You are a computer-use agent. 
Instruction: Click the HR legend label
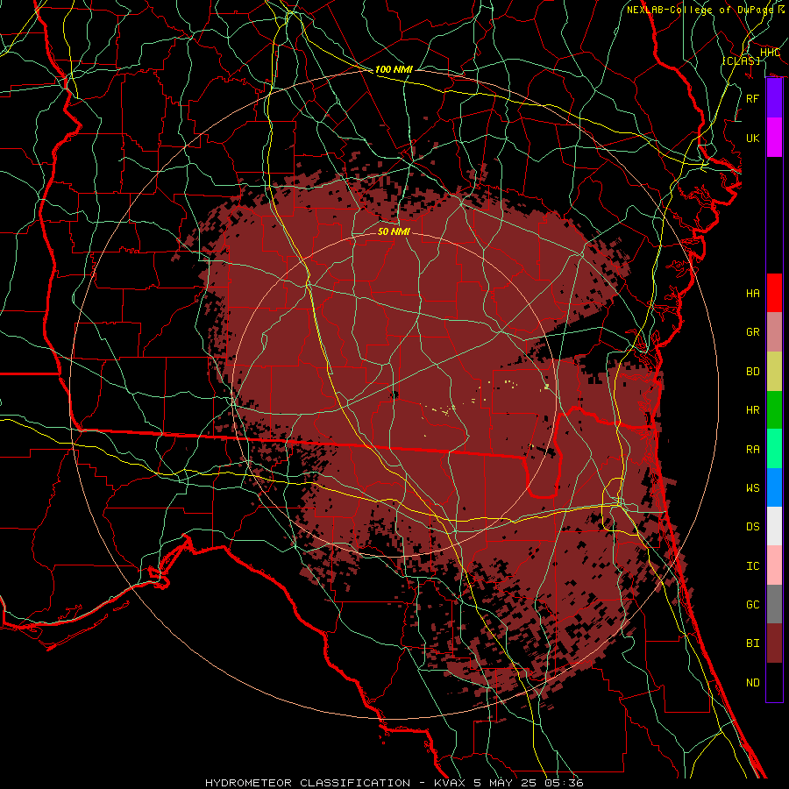tap(753, 410)
